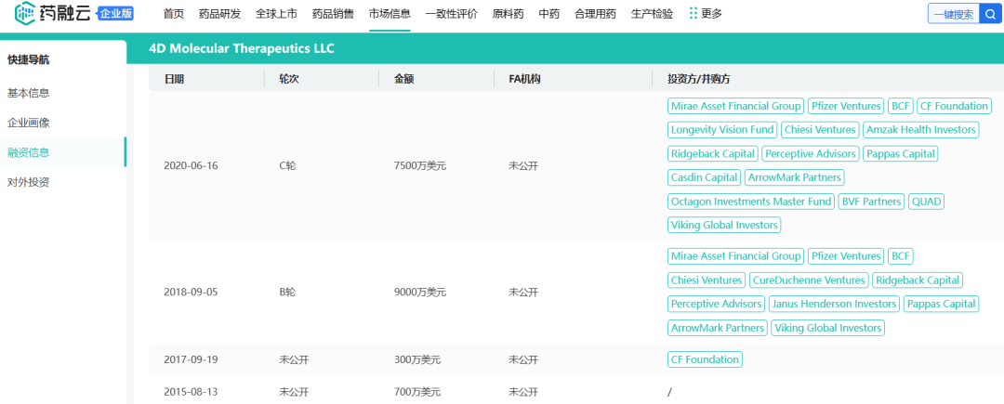Click amount cell 7500万美元
Image resolution: width=1004 pixels, height=404 pixels.
[420, 166]
